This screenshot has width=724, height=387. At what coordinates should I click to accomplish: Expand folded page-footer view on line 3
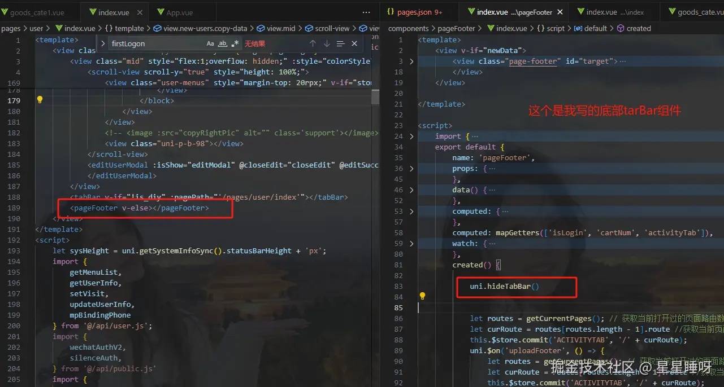411,61
